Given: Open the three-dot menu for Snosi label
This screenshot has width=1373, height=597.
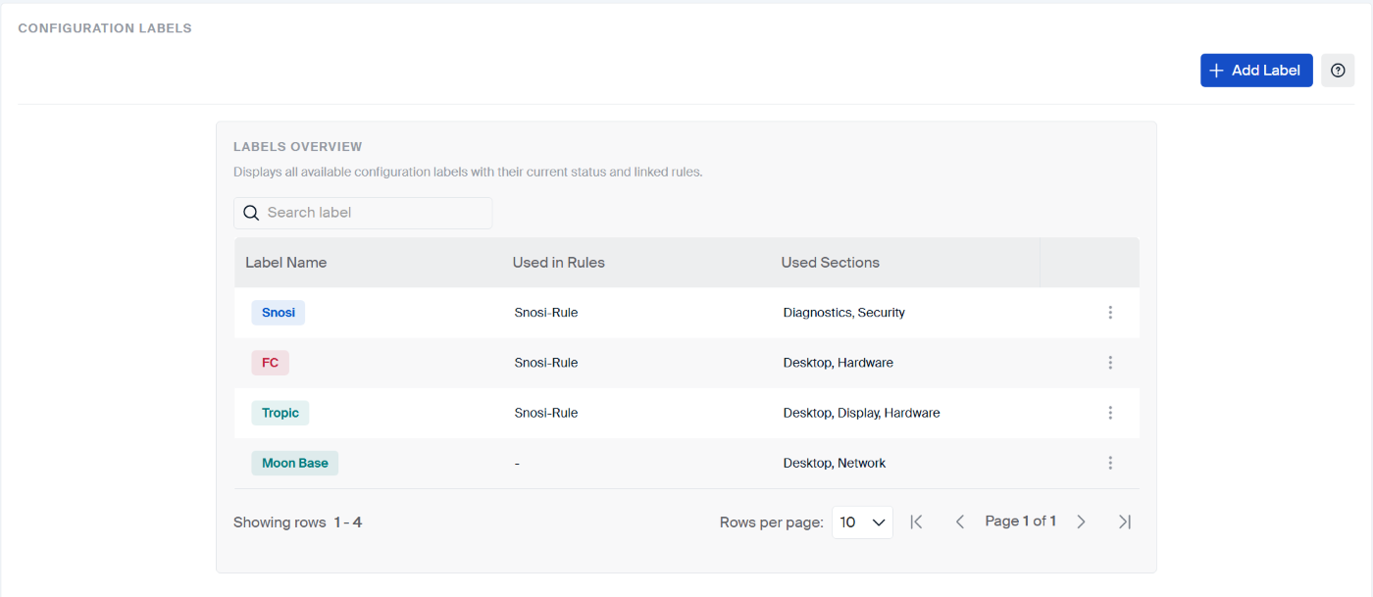Looking at the screenshot, I should click(x=1110, y=313).
